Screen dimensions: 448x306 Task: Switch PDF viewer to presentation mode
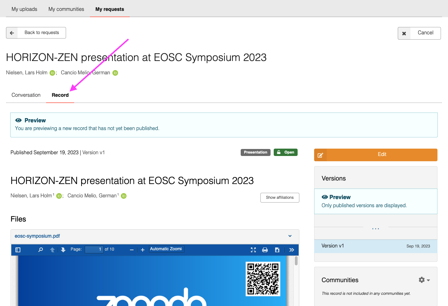point(253,250)
